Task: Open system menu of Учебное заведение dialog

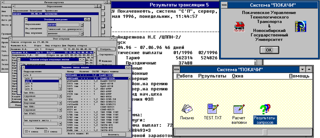Action: [x=26, y=20]
